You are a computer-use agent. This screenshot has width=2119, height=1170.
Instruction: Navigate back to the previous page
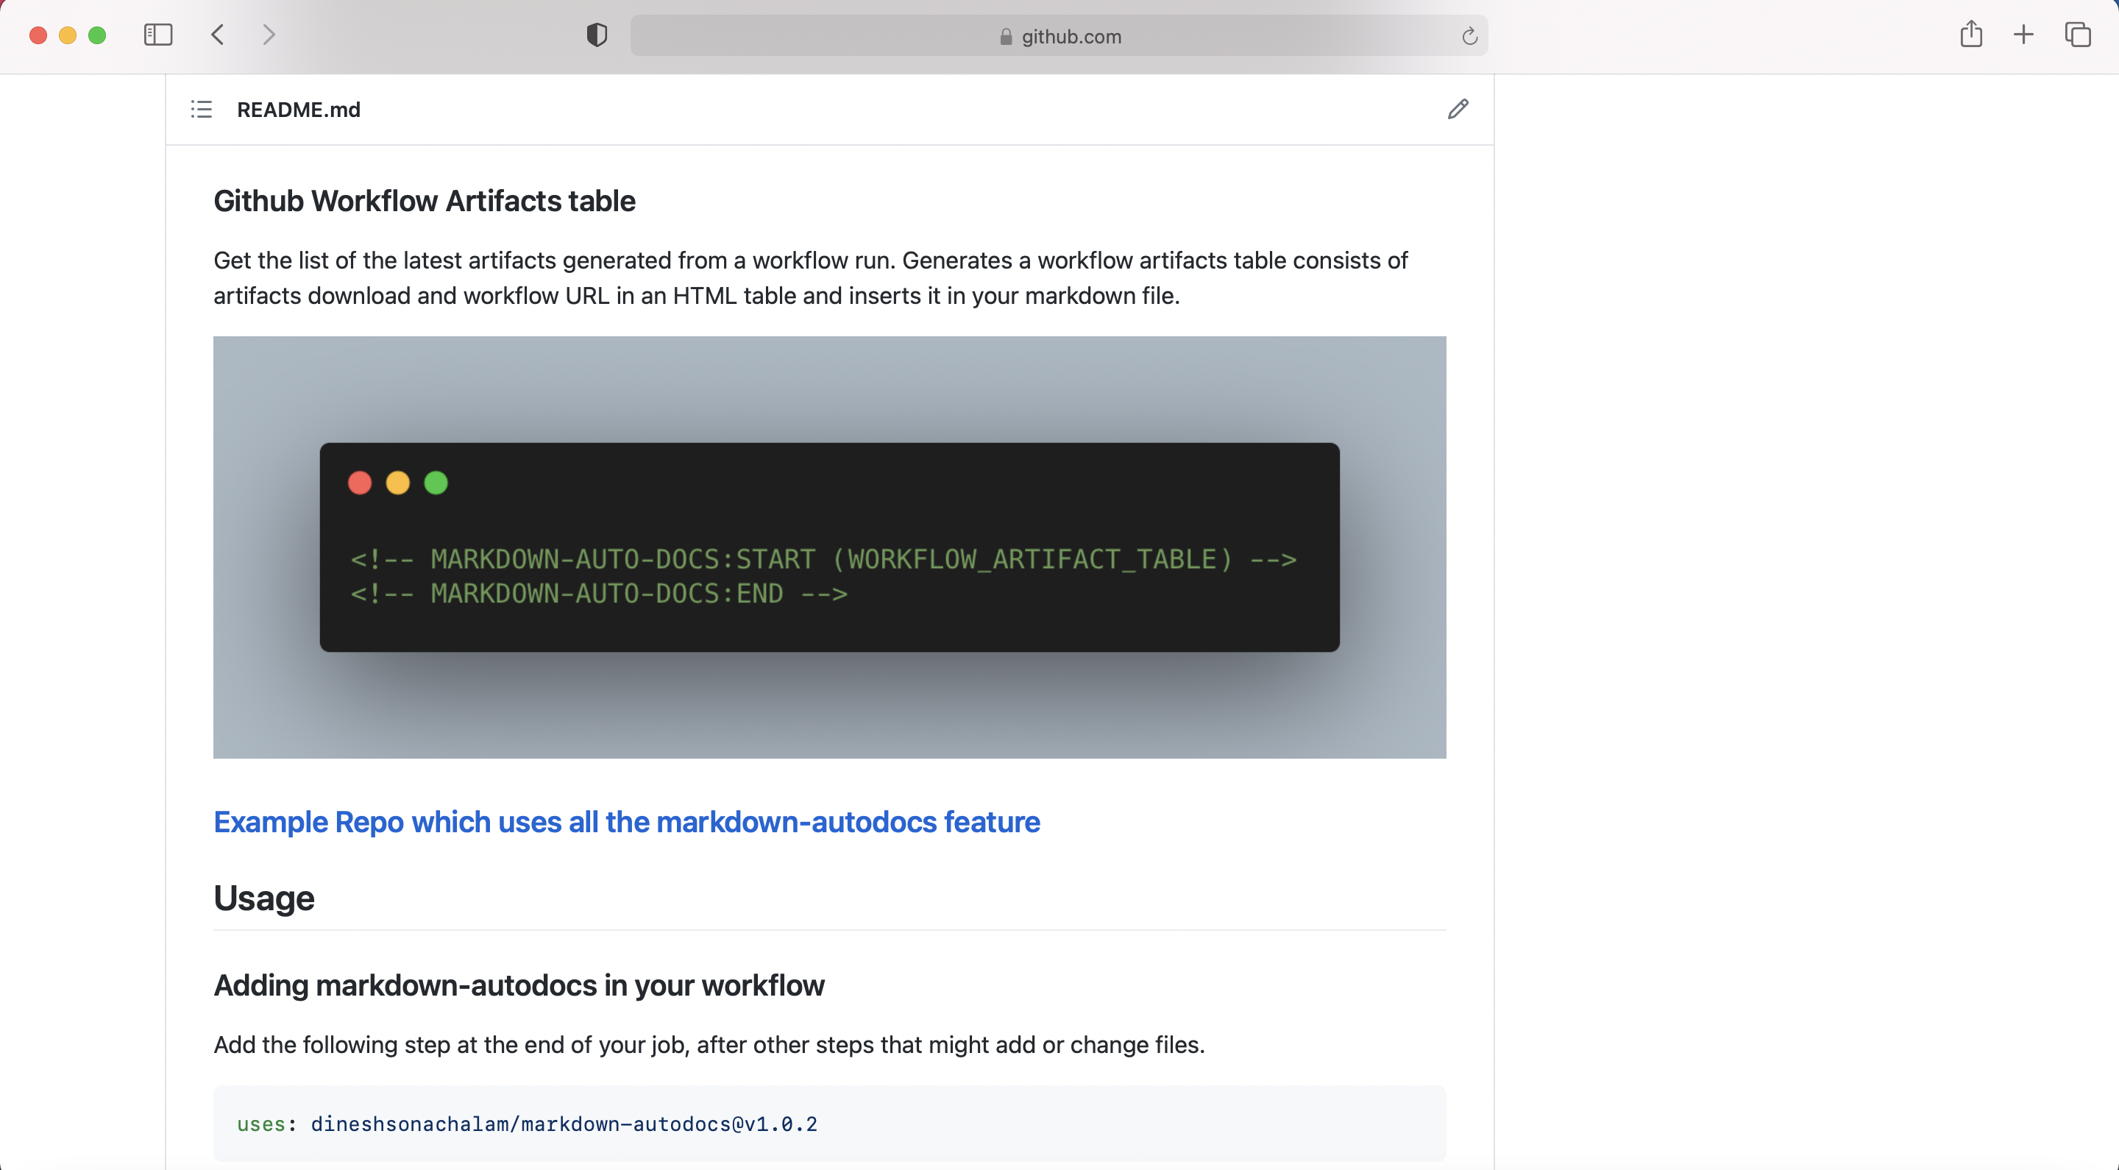(x=217, y=35)
